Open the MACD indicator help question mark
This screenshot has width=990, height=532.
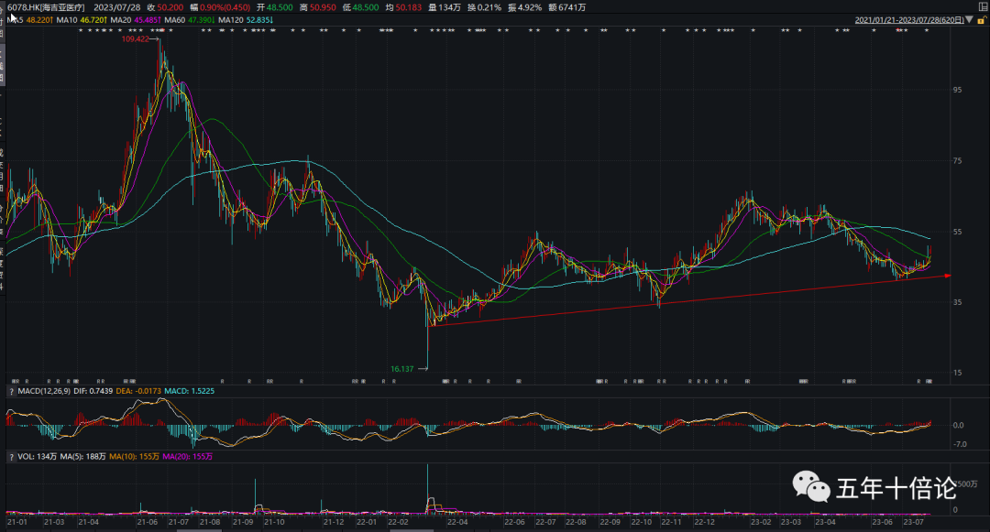coord(11,391)
